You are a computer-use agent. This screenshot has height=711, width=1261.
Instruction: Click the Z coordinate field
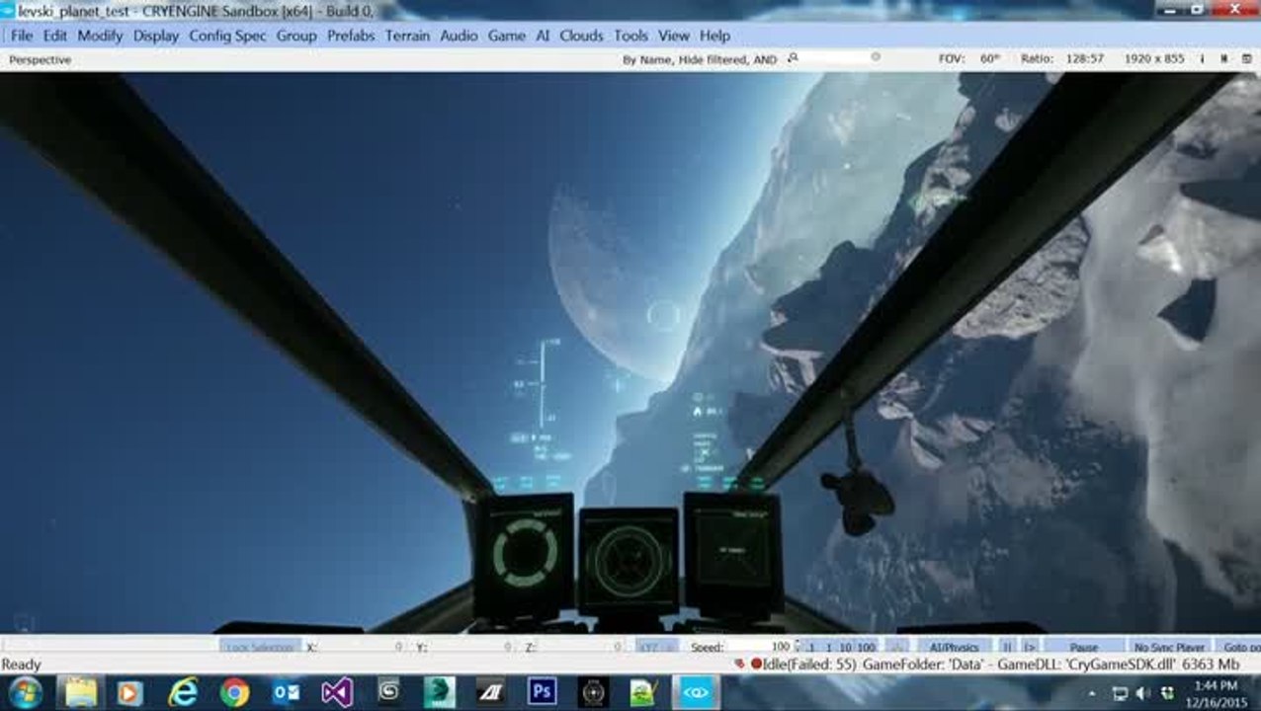(579, 647)
